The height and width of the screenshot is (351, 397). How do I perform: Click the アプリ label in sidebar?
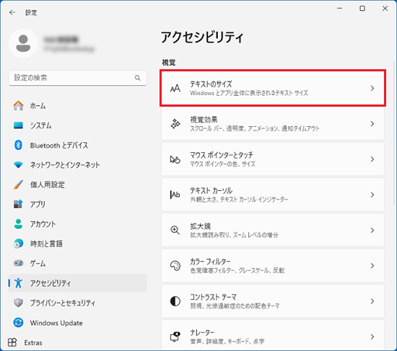tap(38, 204)
